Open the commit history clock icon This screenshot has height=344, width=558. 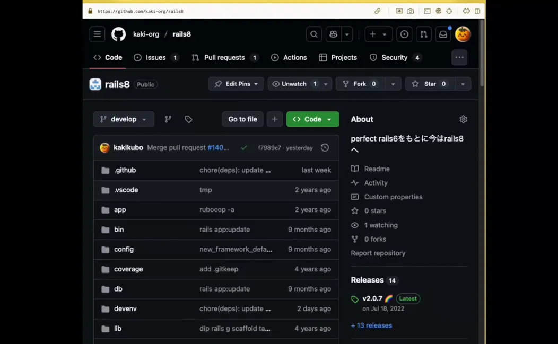(325, 148)
